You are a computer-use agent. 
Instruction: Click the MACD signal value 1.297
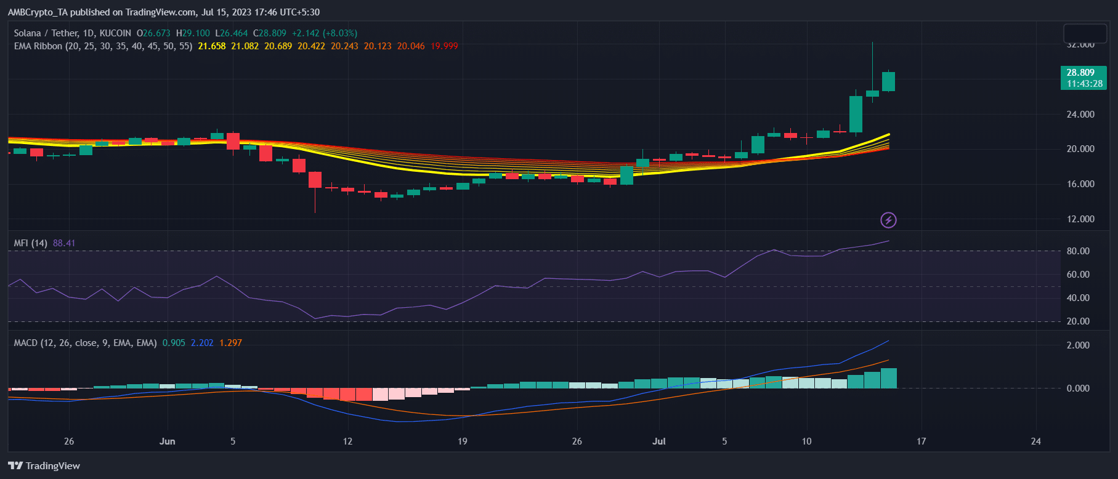[x=230, y=343]
